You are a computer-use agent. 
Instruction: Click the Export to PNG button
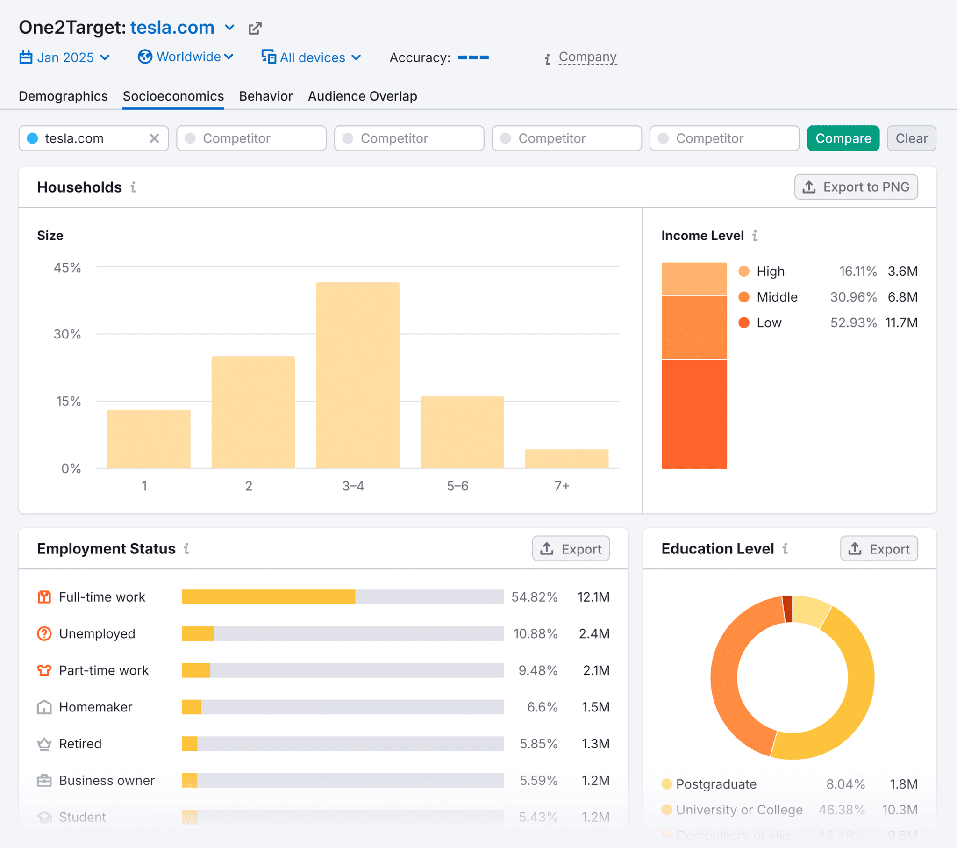[x=856, y=187]
